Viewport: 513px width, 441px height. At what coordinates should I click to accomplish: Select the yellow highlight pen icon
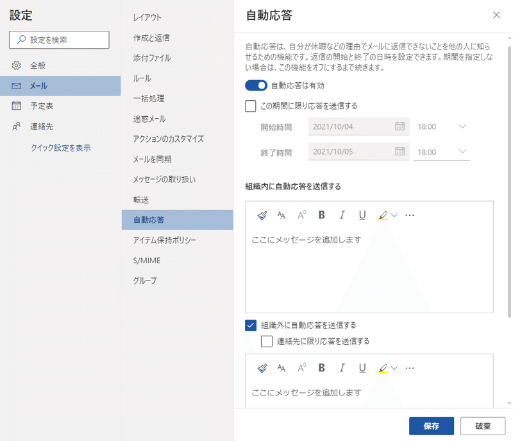(x=382, y=216)
